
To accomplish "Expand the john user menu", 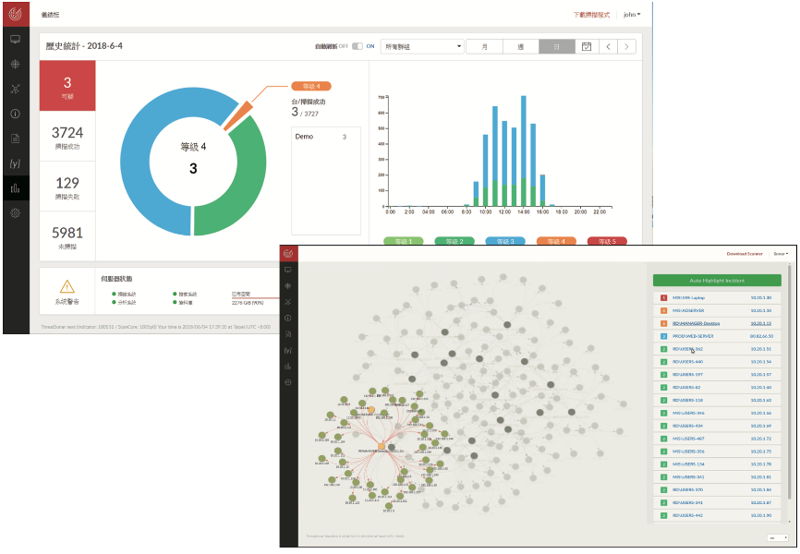I will pyautogui.click(x=632, y=15).
